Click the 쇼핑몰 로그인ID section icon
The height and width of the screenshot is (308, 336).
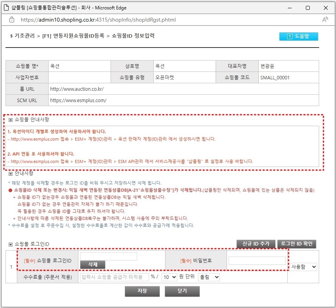coord(11,244)
